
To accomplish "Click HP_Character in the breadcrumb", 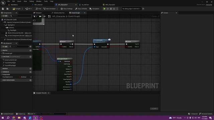I will tap(59, 16).
